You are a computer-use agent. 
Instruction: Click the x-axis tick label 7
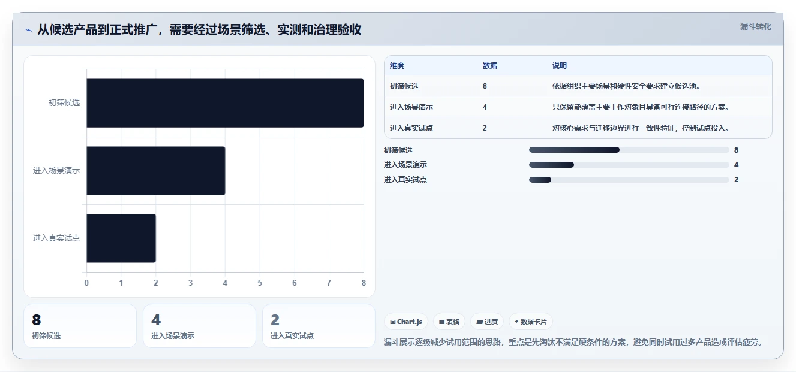[x=329, y=283]
